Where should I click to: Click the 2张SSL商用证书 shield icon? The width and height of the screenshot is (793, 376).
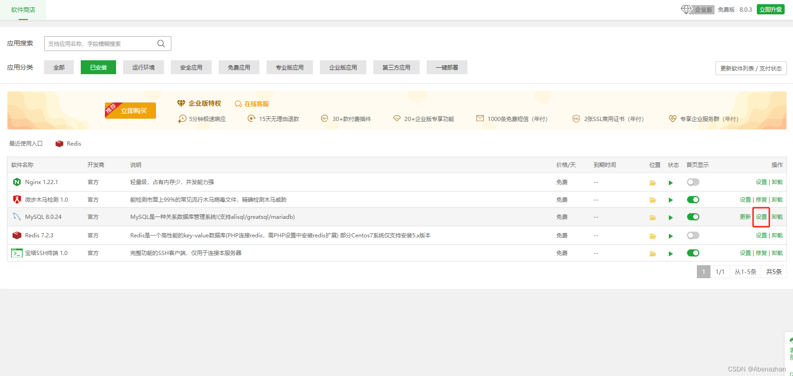click(576, 119)
